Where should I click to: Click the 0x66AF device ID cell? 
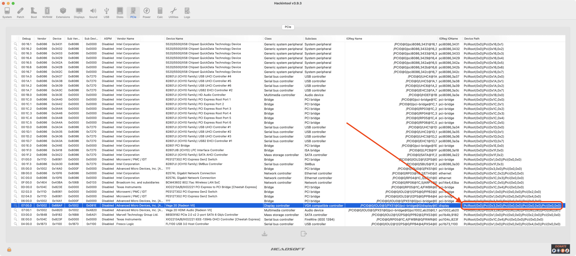[57, 205]
